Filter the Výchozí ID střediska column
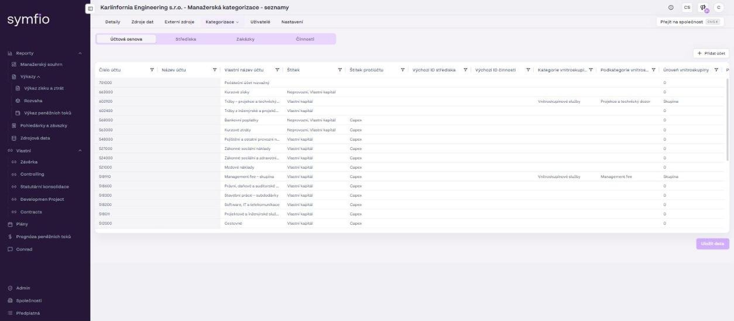Image resolution: width=734 pixels, height=321 pixels. pos(465,70)
